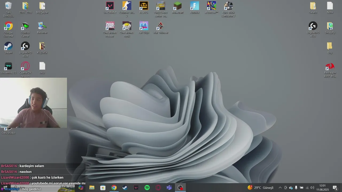Open the Control Center desktop shortcut
The width and height of the screenshot is (342, 192).
(25, 29)
